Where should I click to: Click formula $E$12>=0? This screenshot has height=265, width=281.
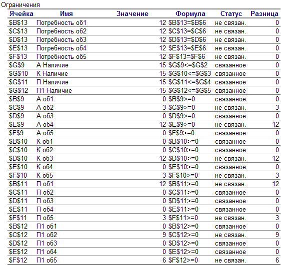[x=183, y=252]
